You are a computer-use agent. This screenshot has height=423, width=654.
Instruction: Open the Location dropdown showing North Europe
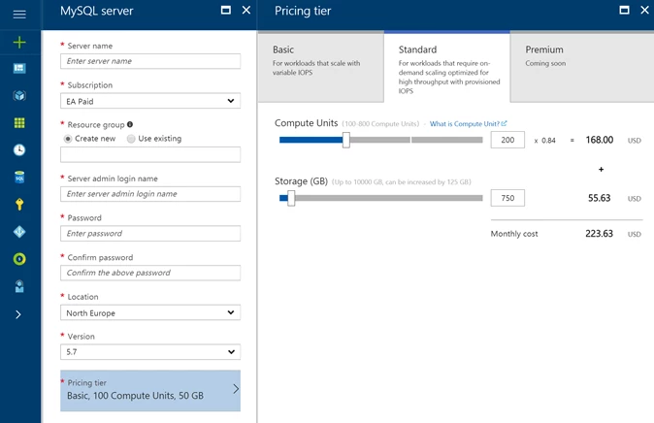(150, 312)
